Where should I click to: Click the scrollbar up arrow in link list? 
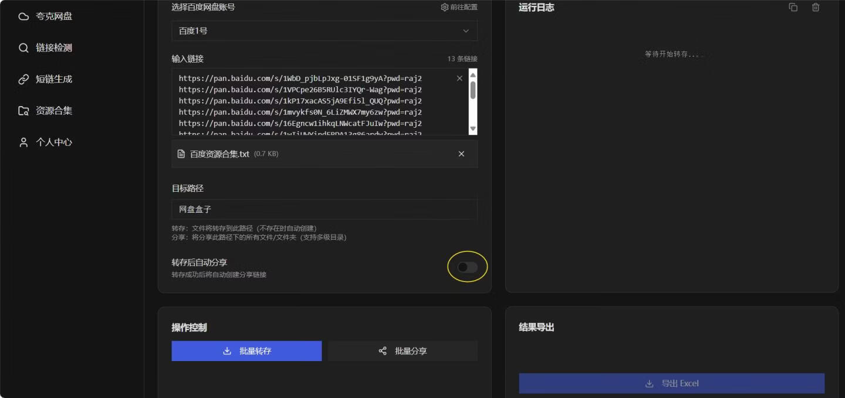coord(473,74)
